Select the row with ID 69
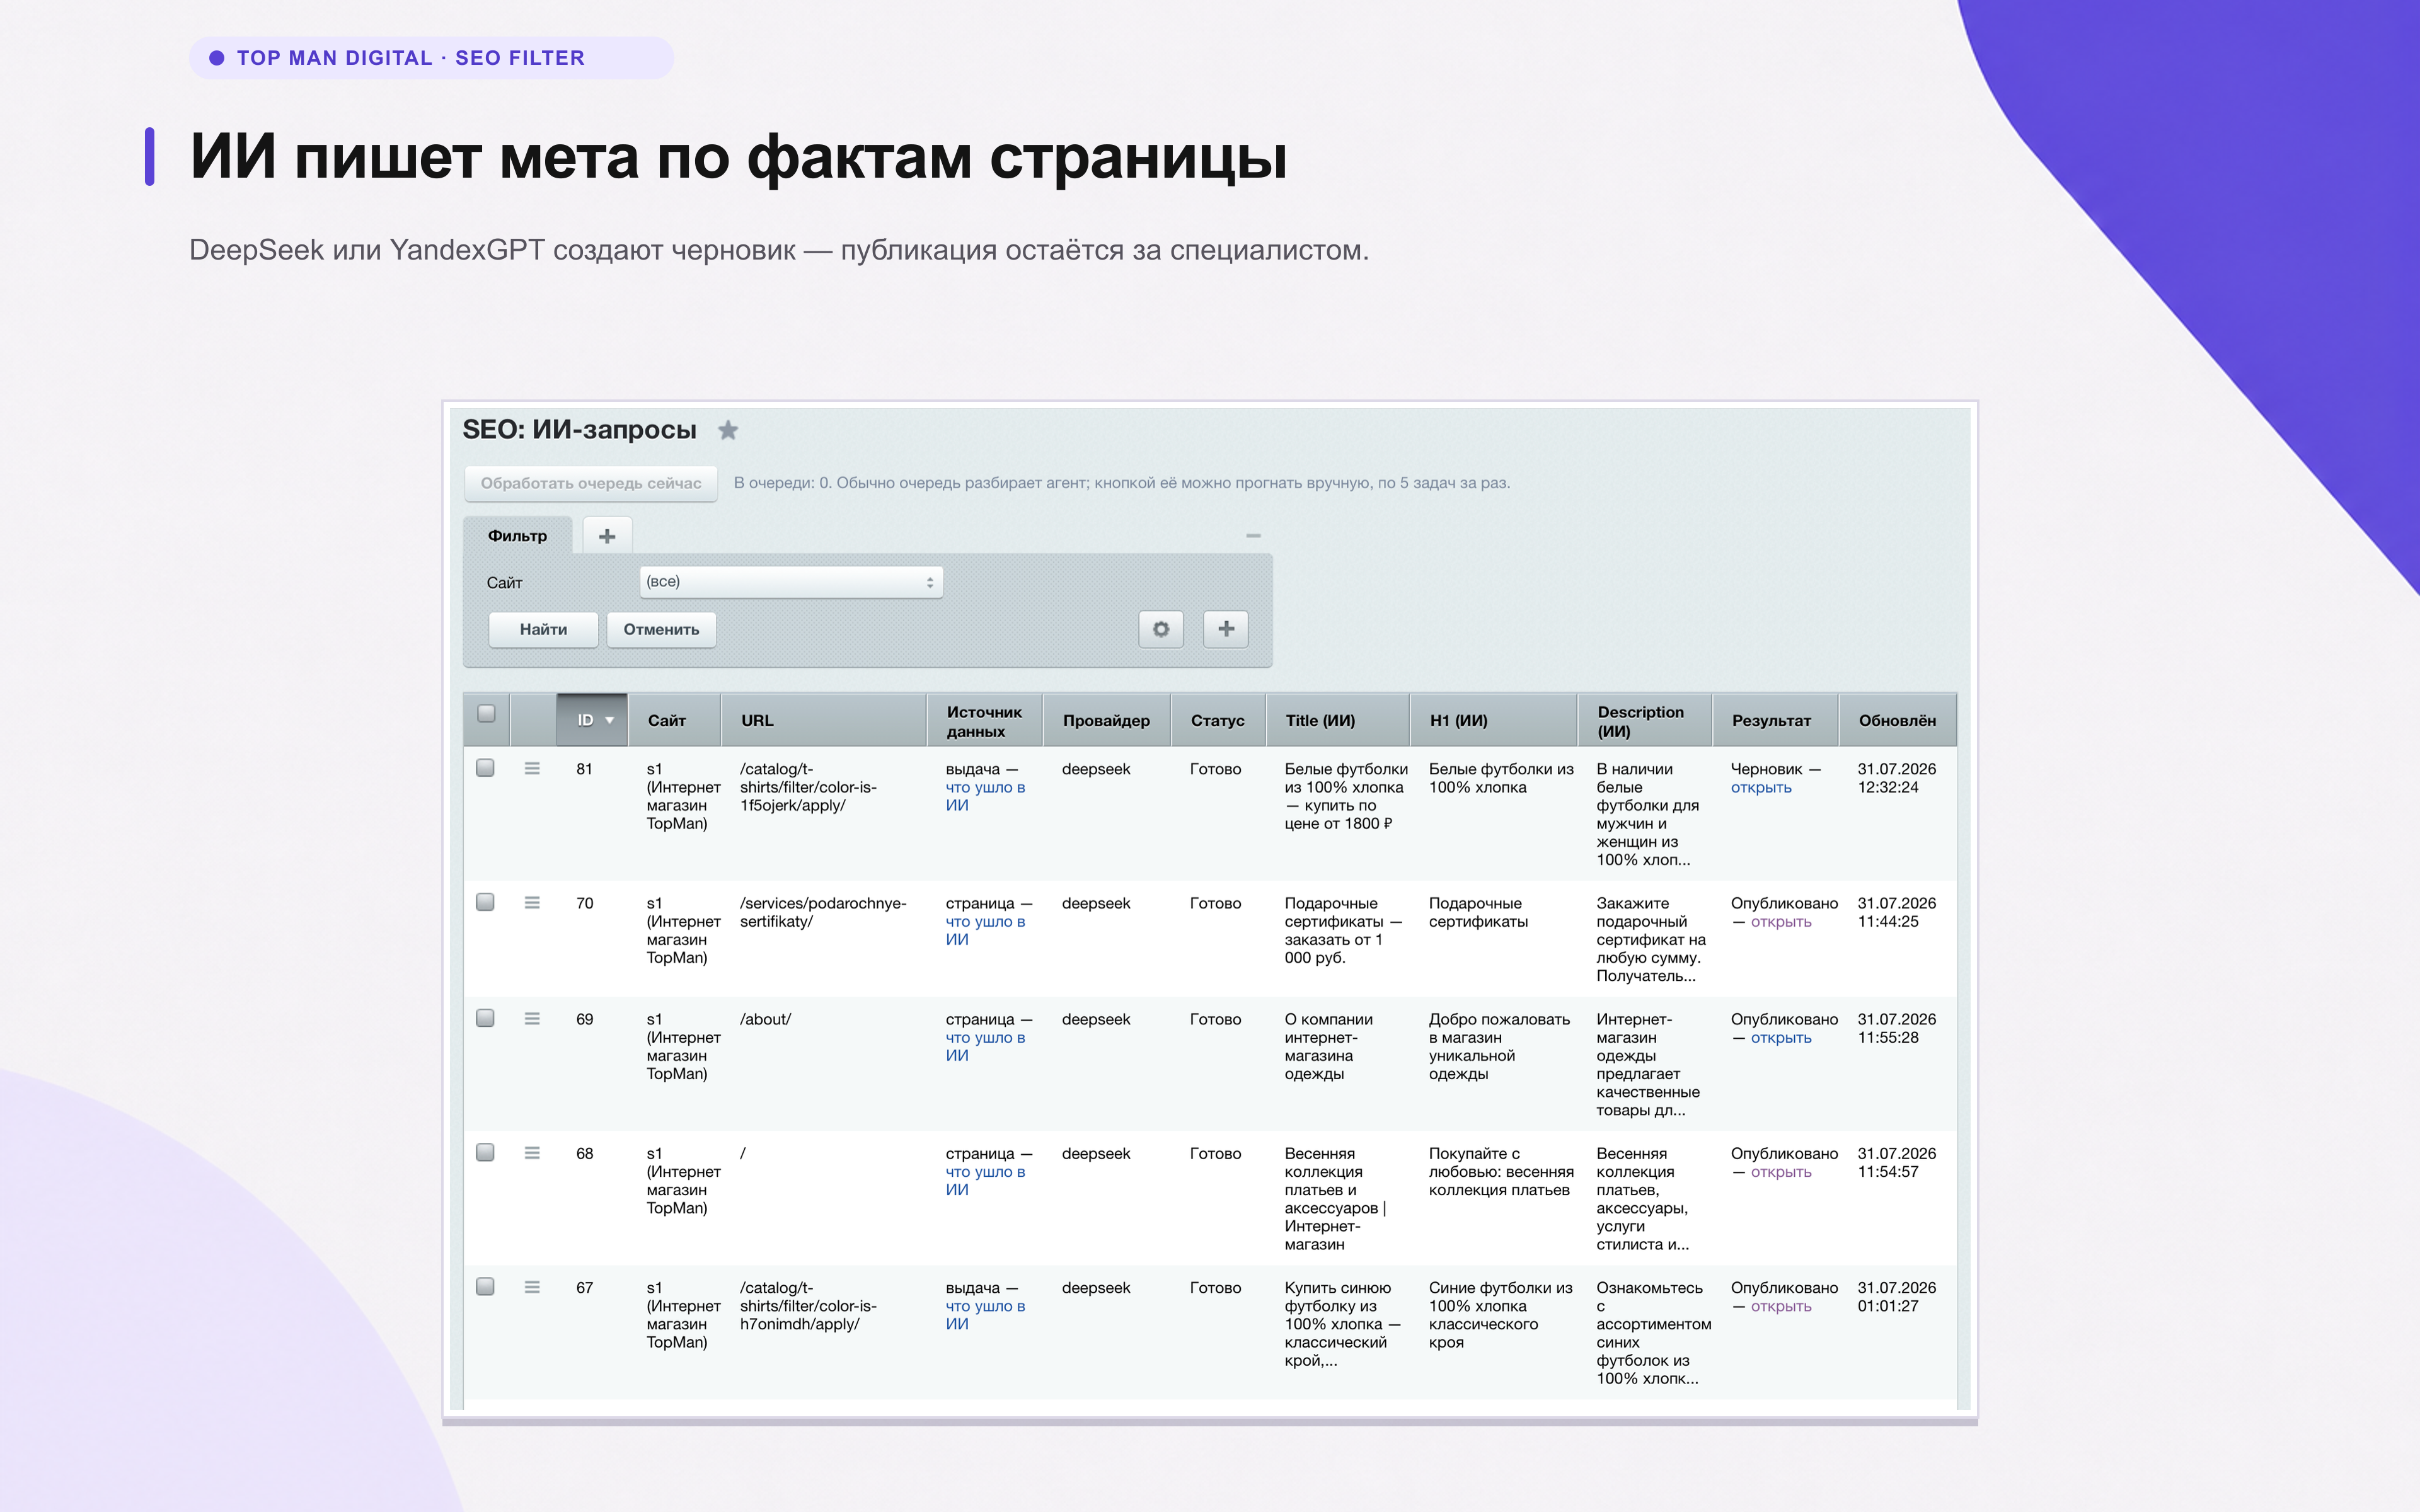This screenshot has height=1512, width=2420. [486, 1018]
